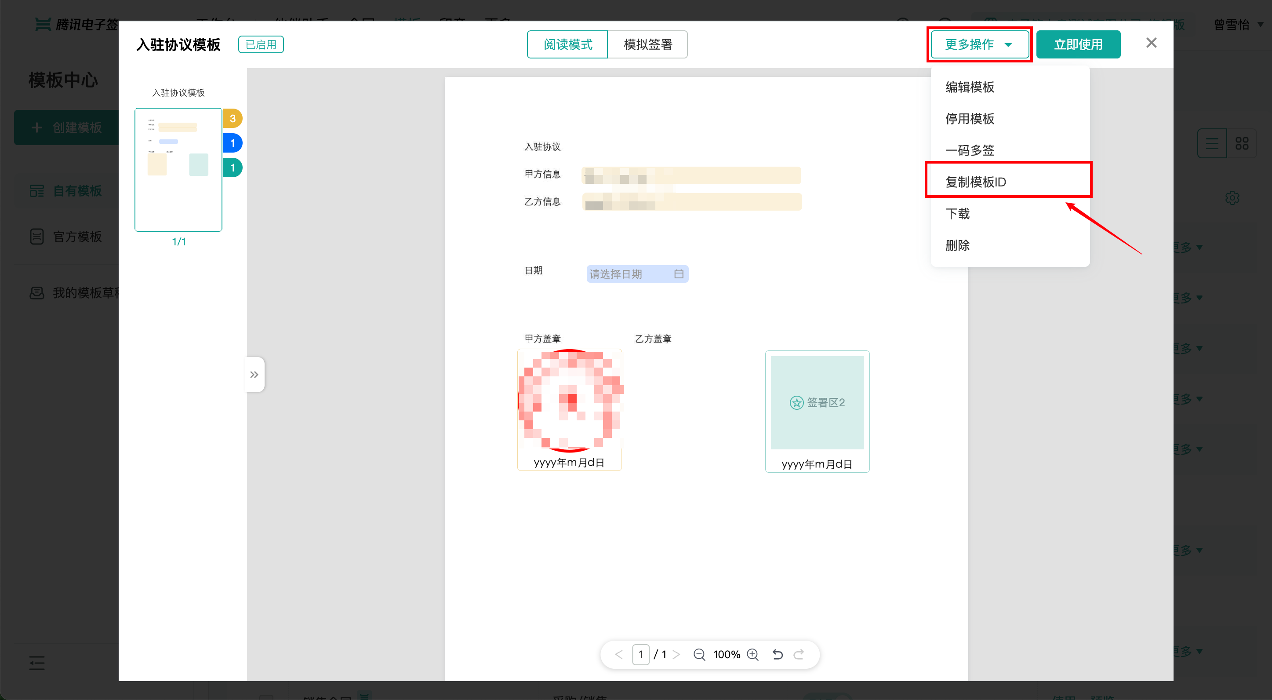Image resolution: width=1272 pixels, height=700 pixels.
Task: Click the 腾讯电子签 logo
Action: point(77,24)
